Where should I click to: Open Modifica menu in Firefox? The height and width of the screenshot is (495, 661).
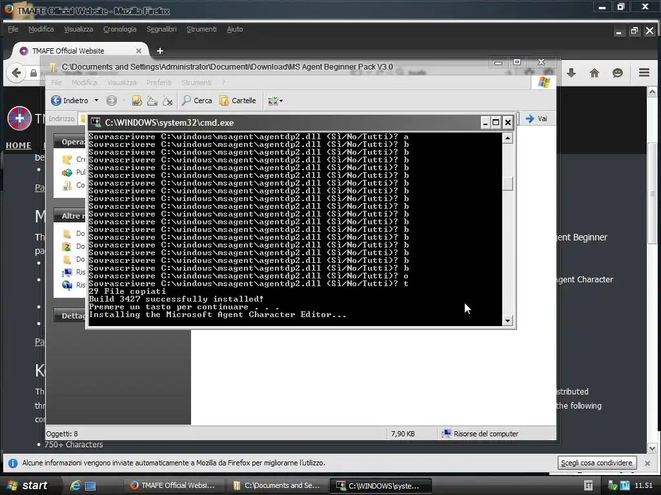click(41, 29)
